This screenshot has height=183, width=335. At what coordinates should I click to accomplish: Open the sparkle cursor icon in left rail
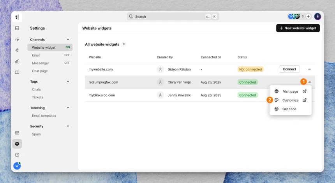(x=17, y=39)
